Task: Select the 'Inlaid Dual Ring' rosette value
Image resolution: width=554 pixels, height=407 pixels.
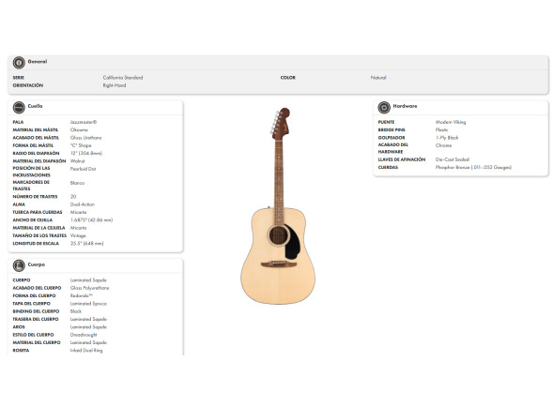Action: [86, 350]
